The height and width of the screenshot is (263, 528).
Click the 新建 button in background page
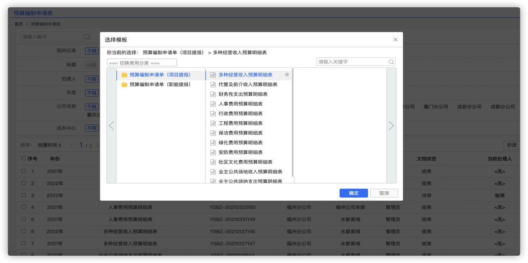click(511, 145)
